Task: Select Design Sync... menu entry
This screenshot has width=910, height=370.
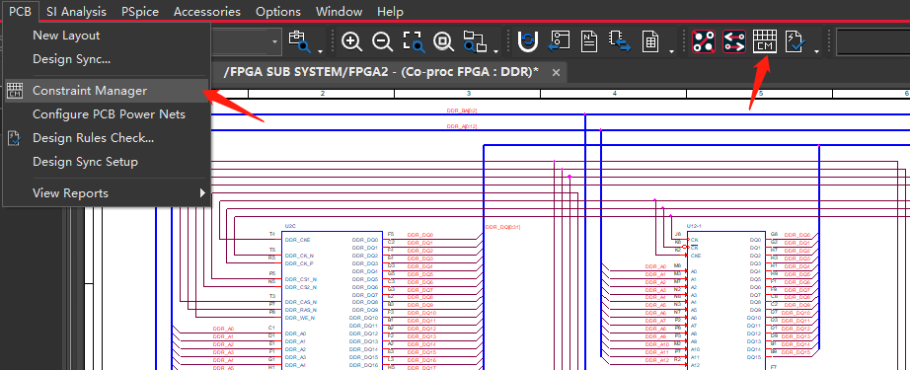Action: coord(107,59)
